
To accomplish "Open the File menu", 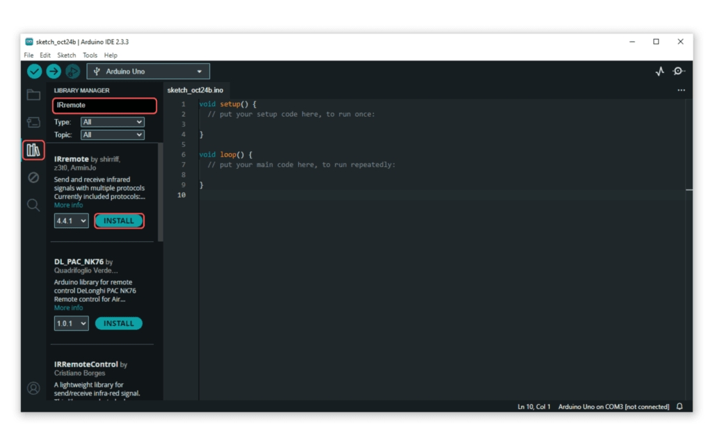I will (x=29, y=56).
